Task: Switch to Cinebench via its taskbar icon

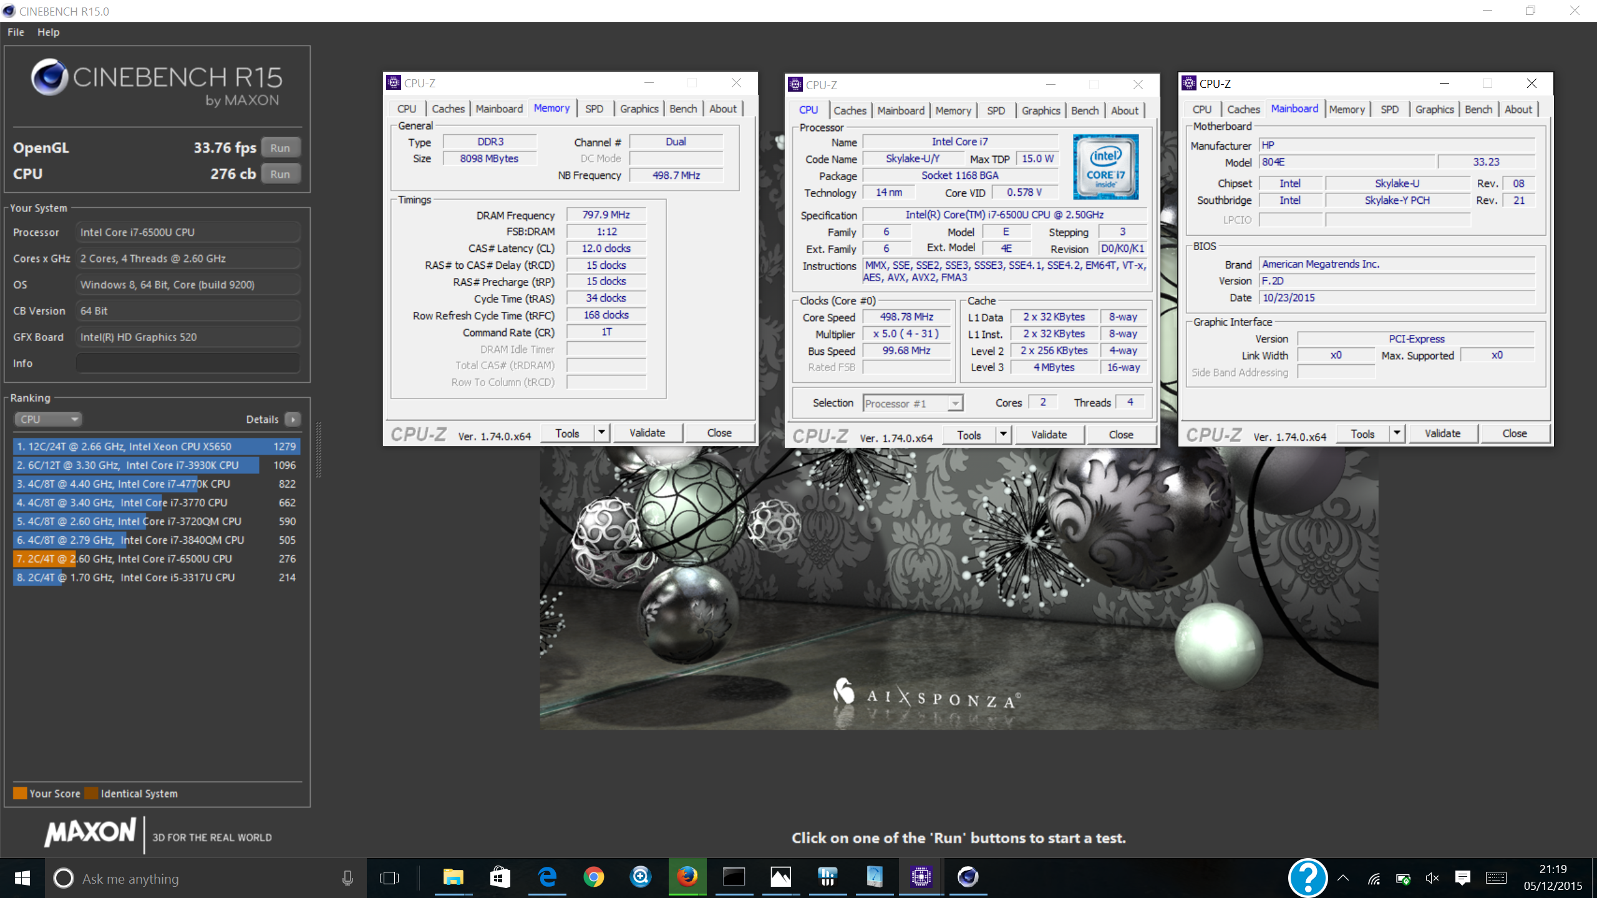Action: pos(968,877)
